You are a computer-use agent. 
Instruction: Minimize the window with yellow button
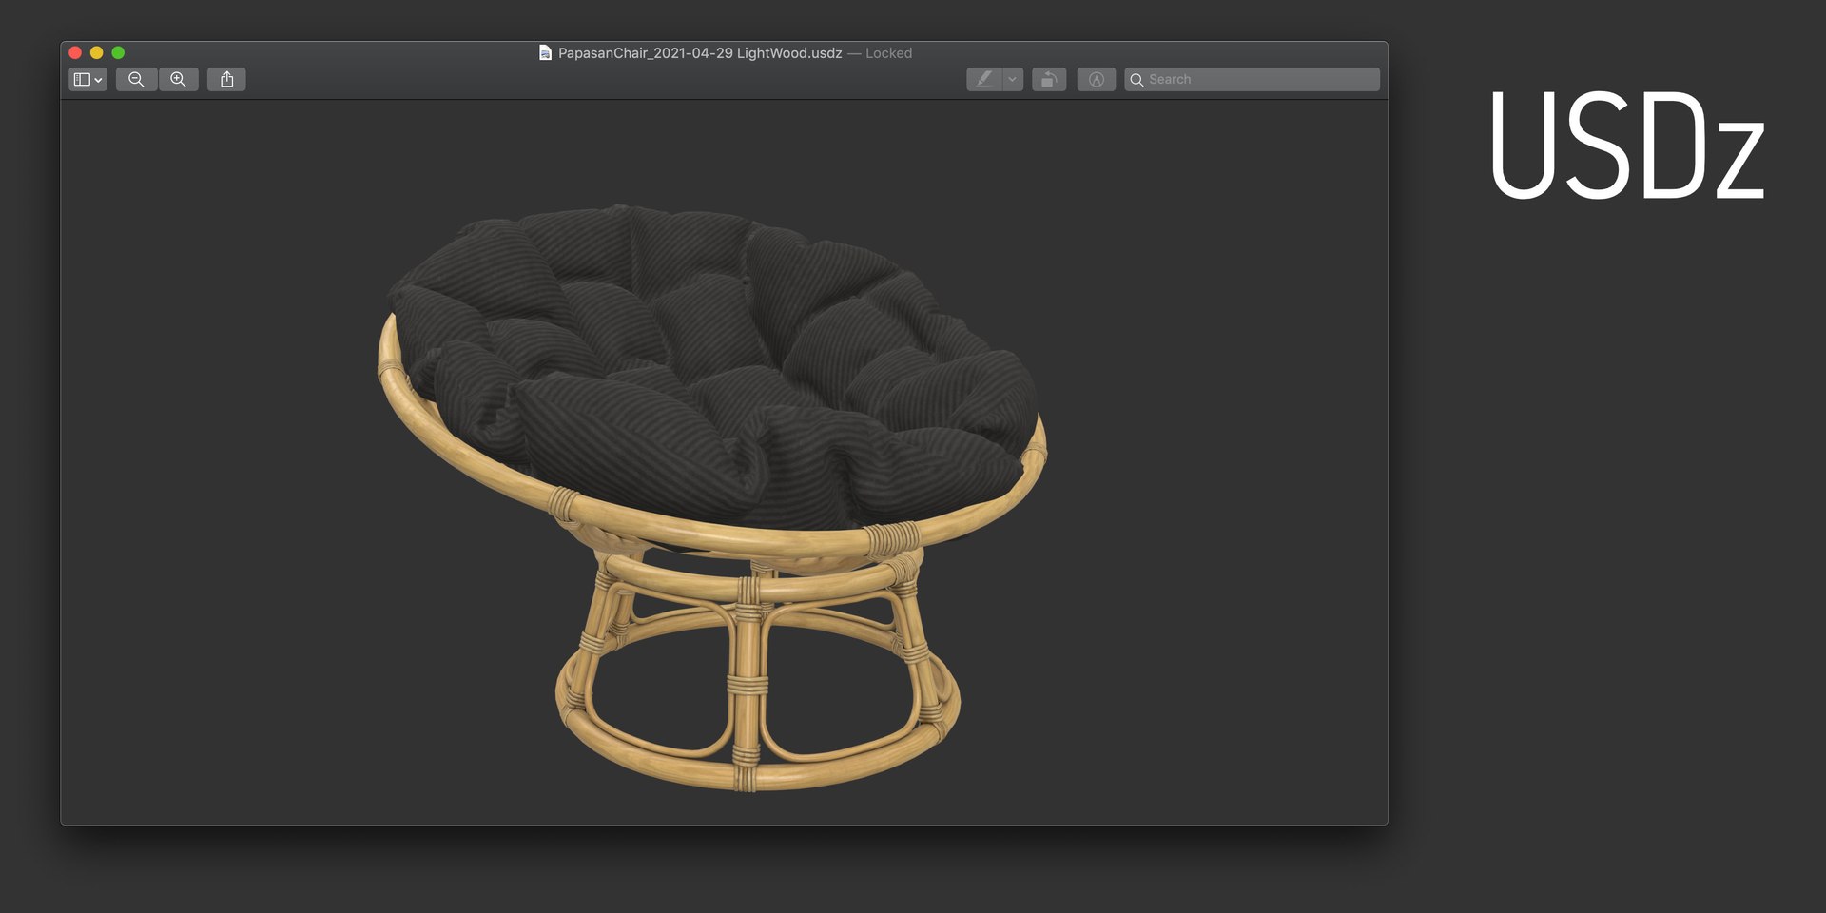point(97,53)
